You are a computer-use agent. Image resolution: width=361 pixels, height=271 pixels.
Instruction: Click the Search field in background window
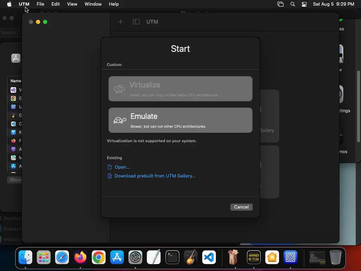tap(11, 32)
